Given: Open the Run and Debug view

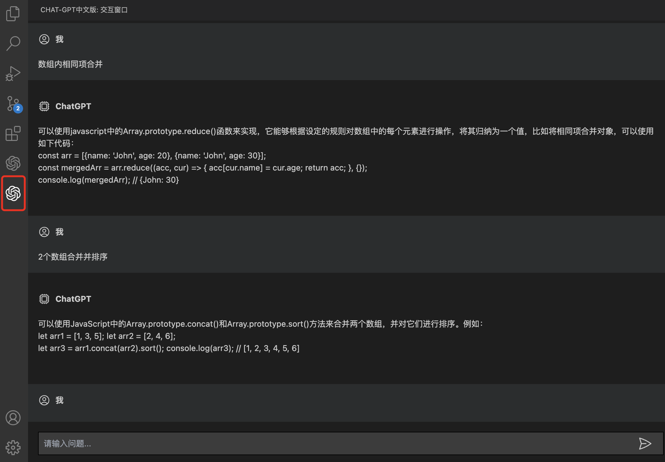Looking at the screenshot, I should click(x=13, y=73).
